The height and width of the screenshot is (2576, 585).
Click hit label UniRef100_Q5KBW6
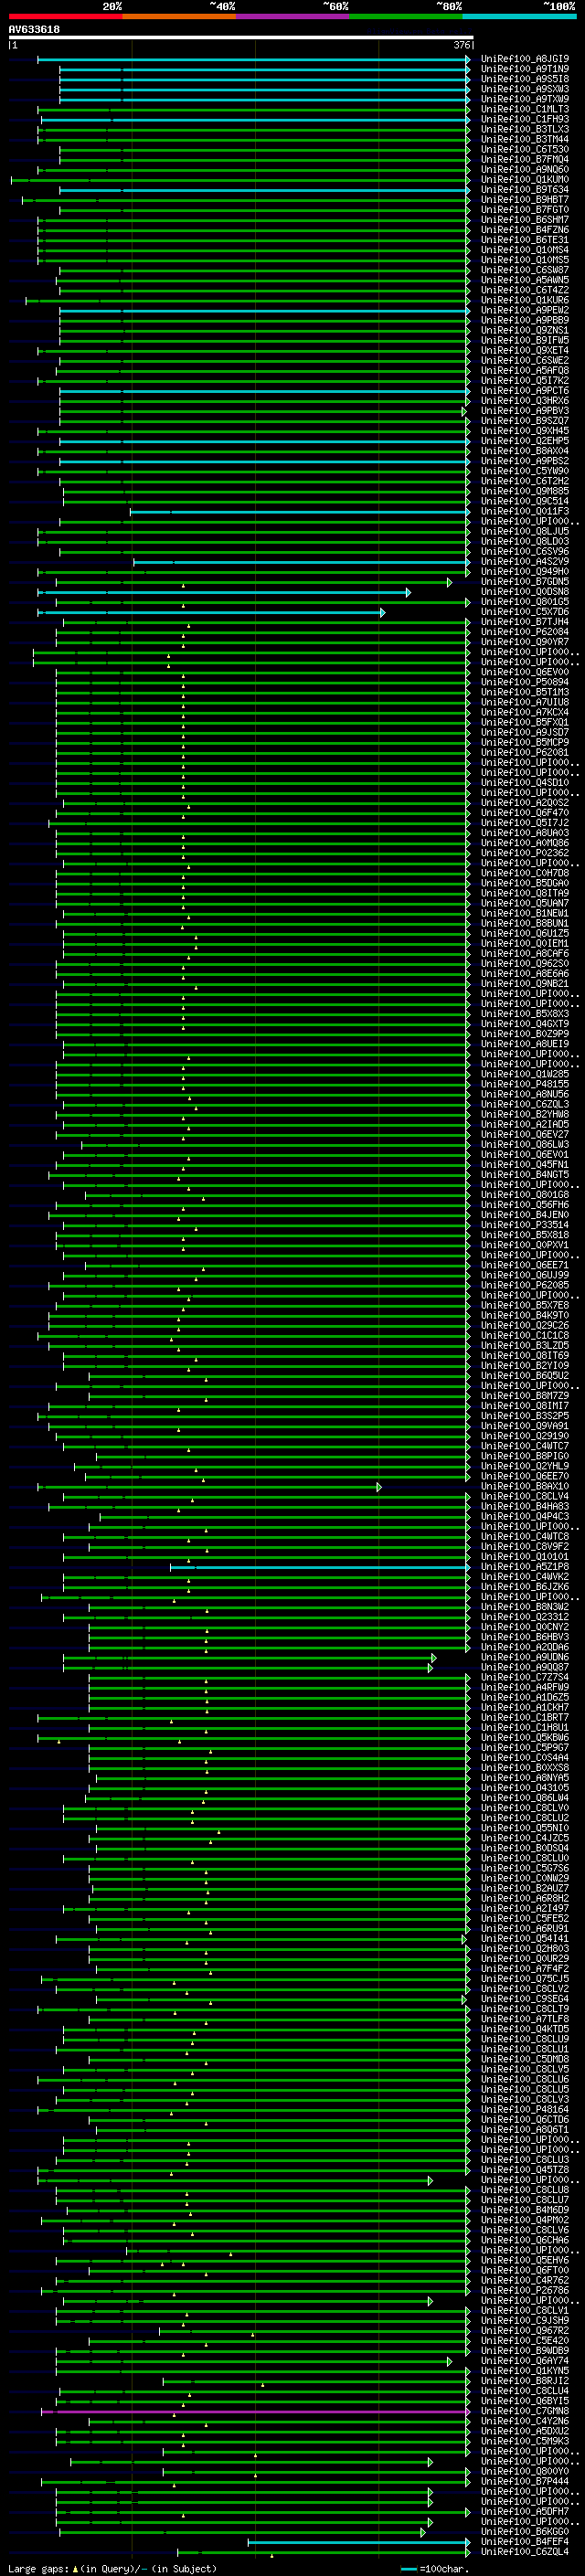tap(525, 1737)
